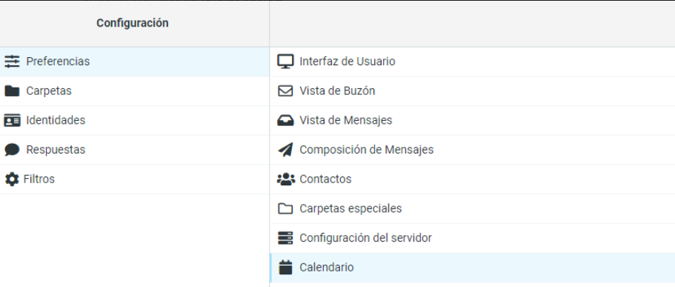Open Composición de Mensajes preferences
This screenshot has width=675, height=287.
click(472, 150)
